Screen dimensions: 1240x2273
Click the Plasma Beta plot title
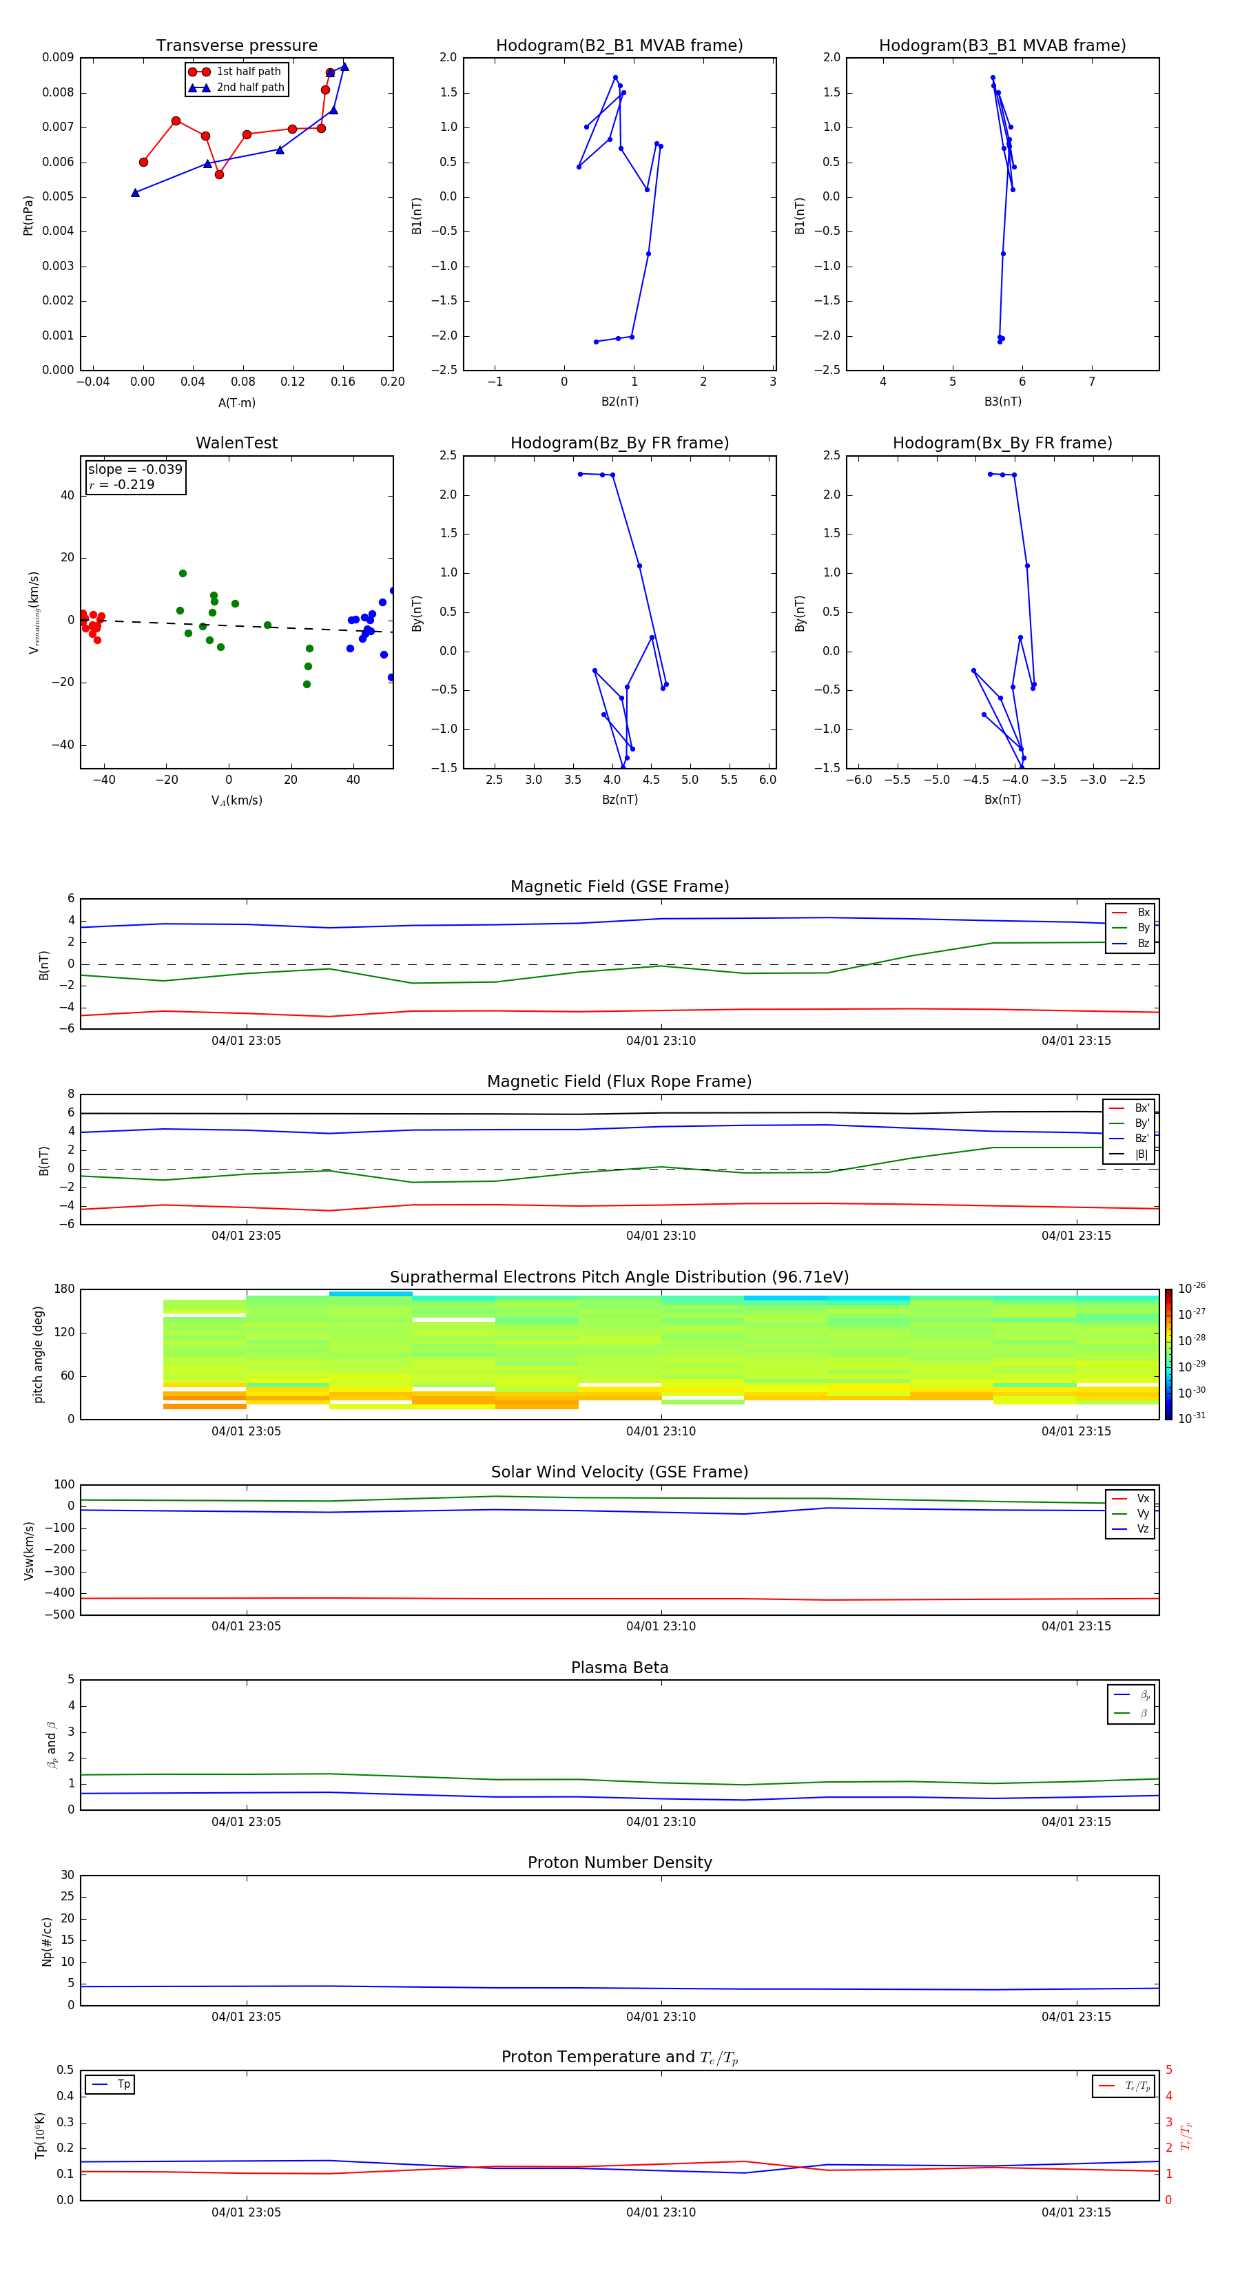619,1668
